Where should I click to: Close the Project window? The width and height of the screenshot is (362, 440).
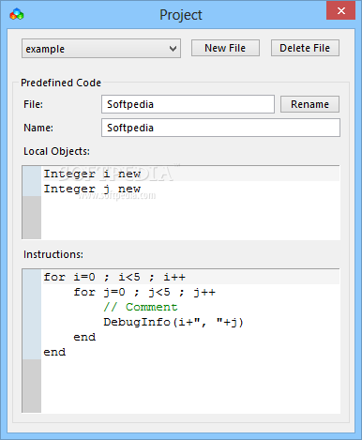(341, 10)
